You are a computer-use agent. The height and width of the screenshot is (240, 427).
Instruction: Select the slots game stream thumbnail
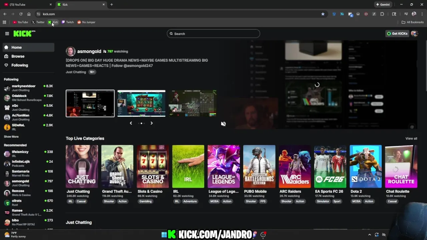click(x=141, y=103)
